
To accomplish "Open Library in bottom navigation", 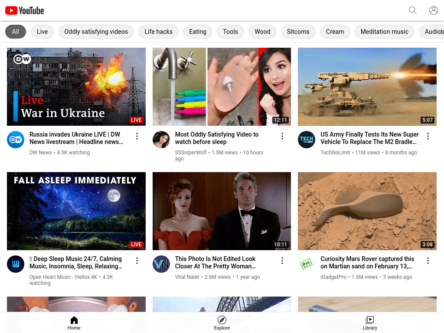I will (x=370, y=323).
